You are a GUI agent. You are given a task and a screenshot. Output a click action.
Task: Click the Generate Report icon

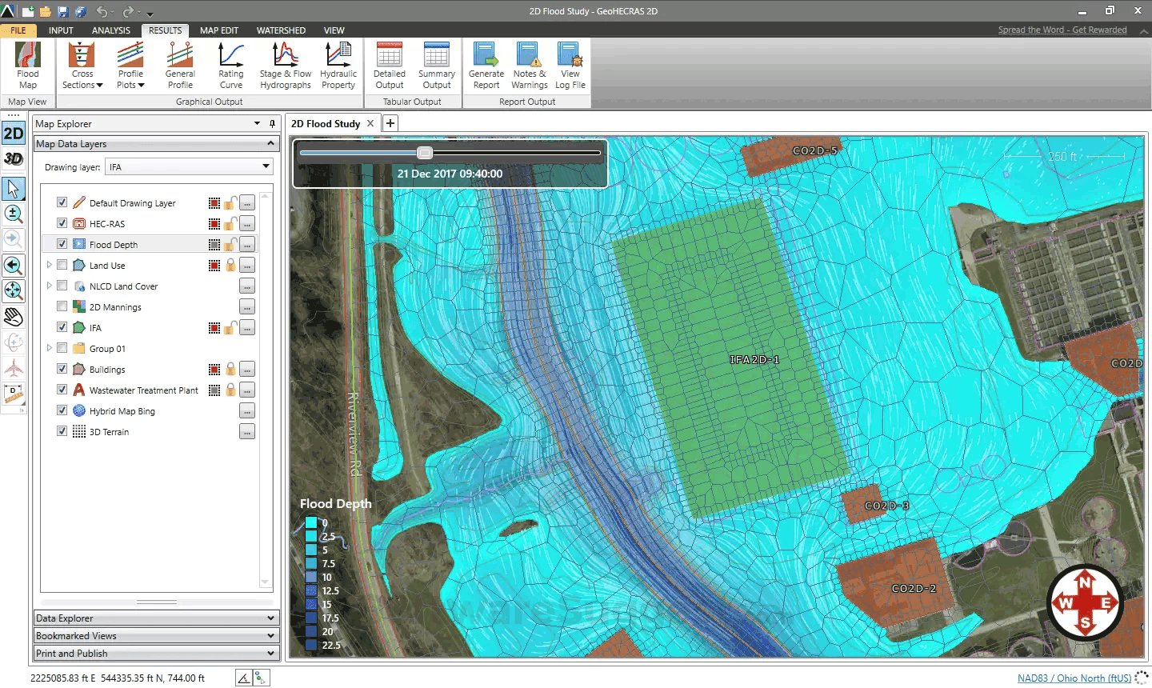[486, 64]
